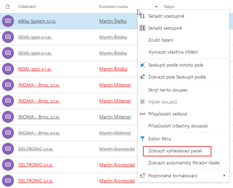Expand the Podmíněné formátování submenu arrow
This screenshot has width=233, height=188.
(x=224, y=175)
